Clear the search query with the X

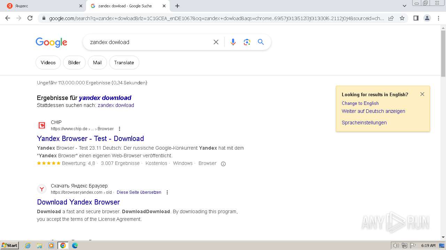pos(216,42)
